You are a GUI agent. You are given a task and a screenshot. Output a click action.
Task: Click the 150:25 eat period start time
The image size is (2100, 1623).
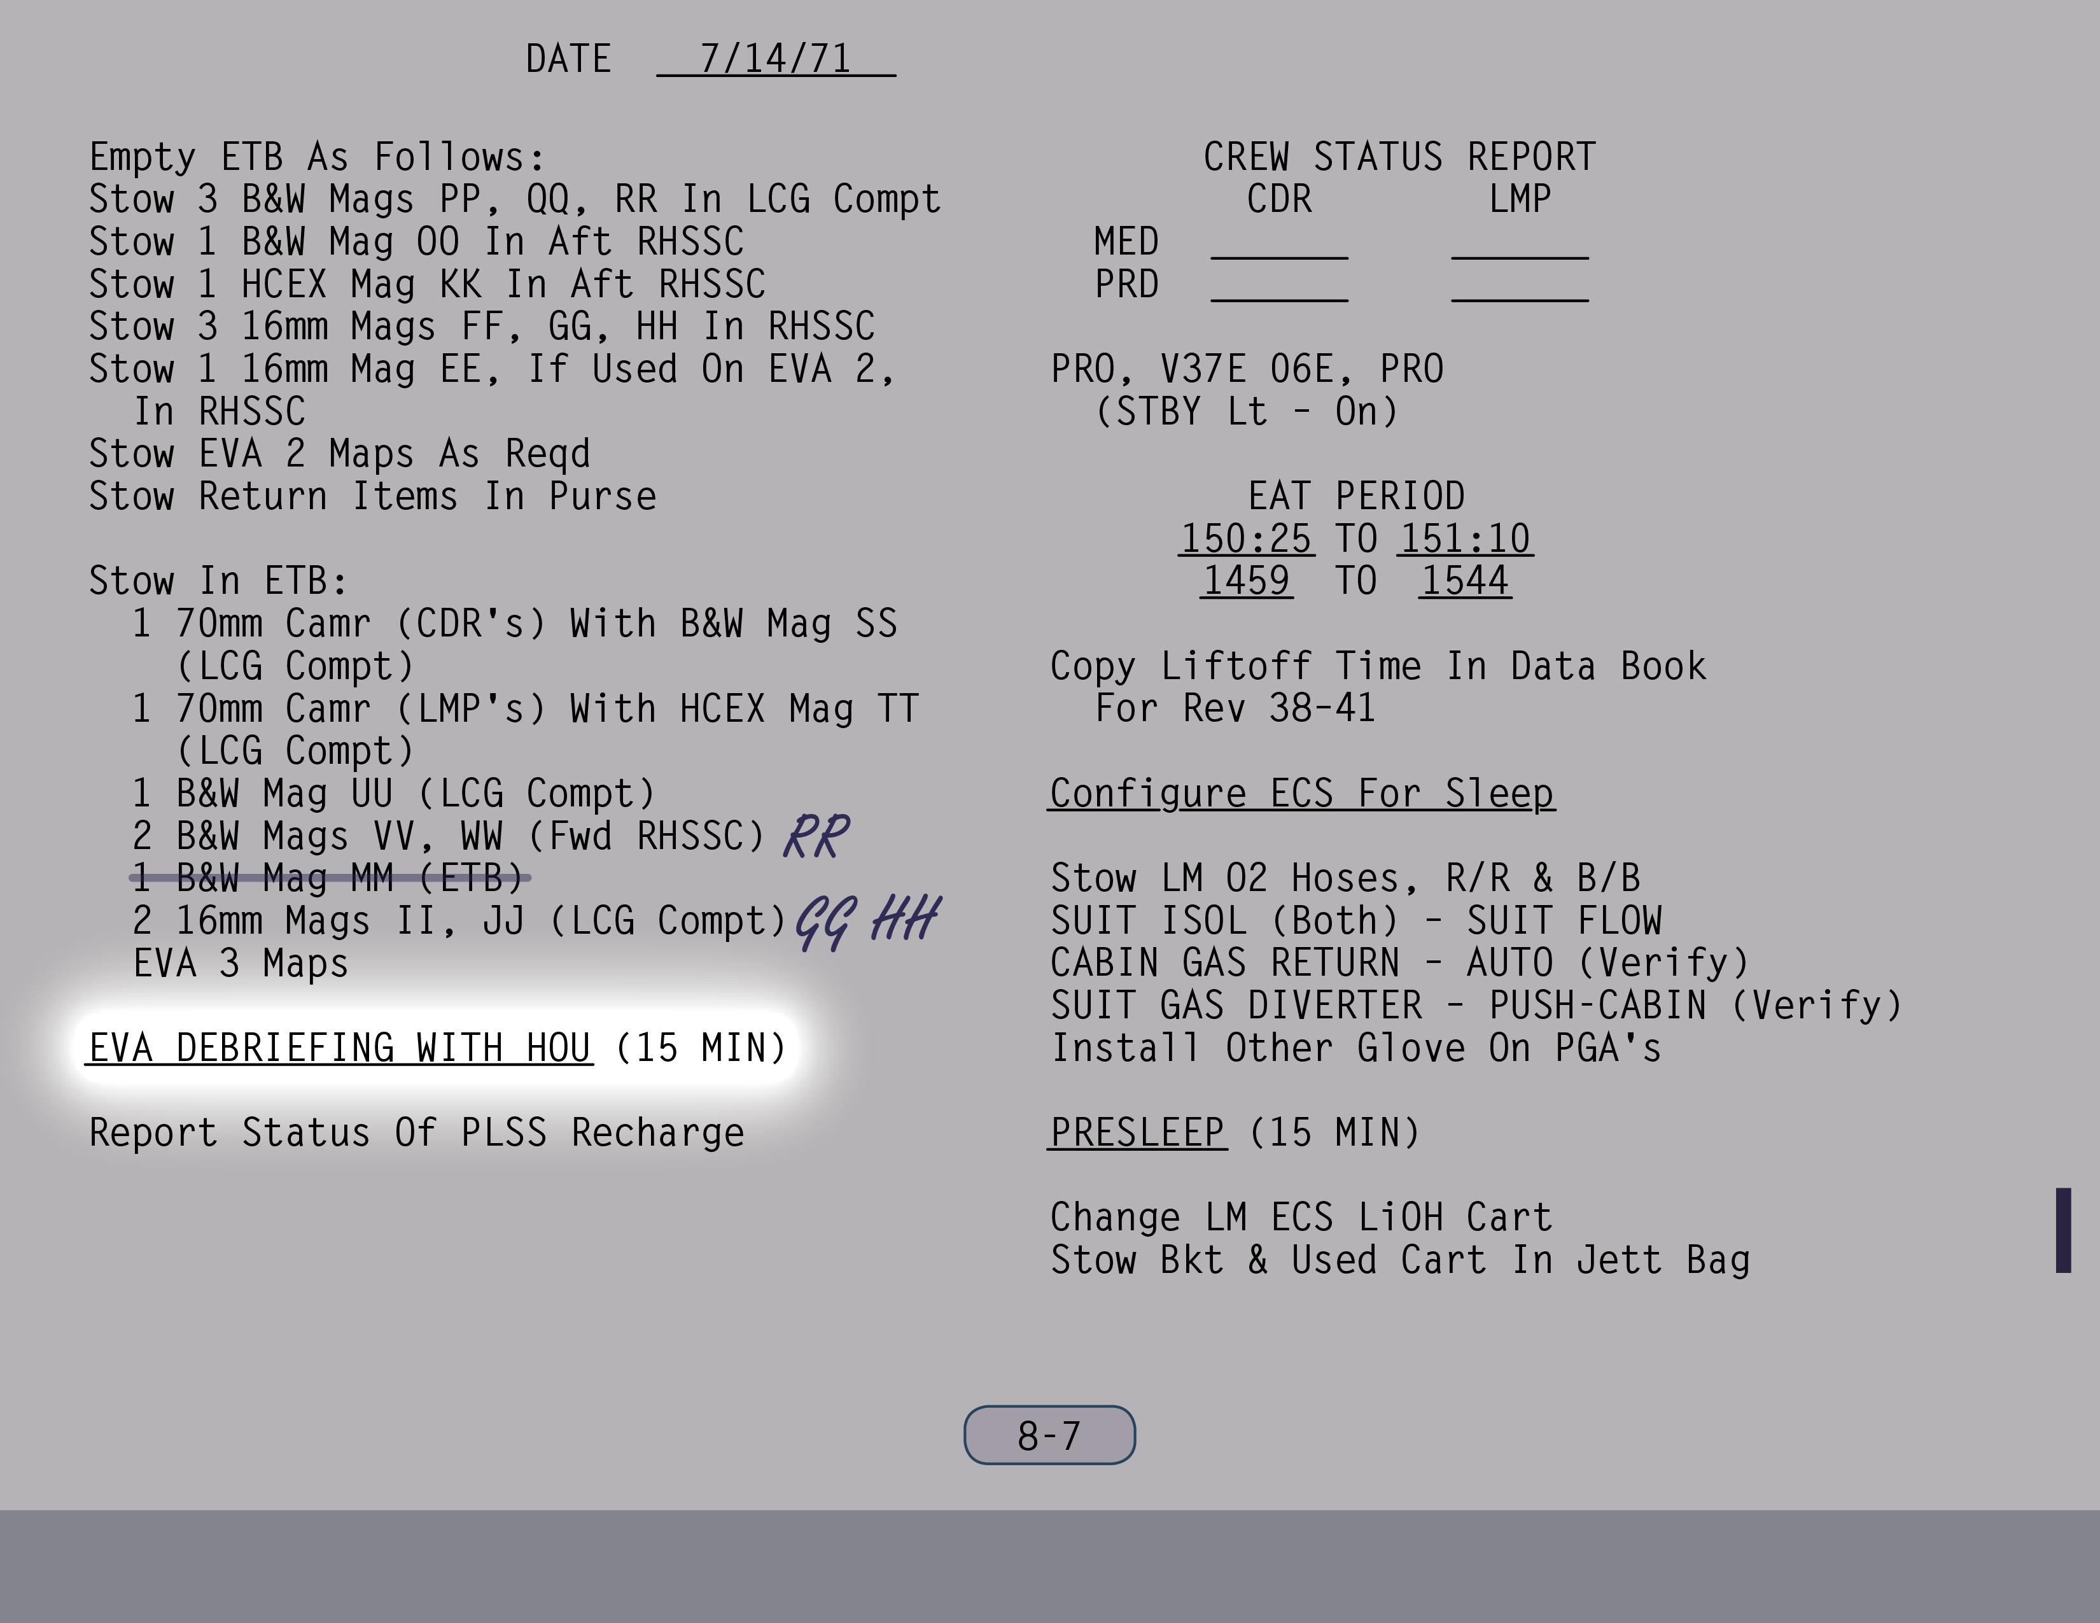point(1246,539)
